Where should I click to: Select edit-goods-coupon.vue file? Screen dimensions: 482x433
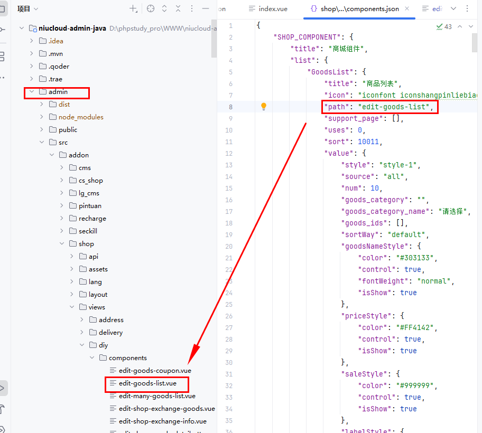pyautogui.click(x=154, y=371)
